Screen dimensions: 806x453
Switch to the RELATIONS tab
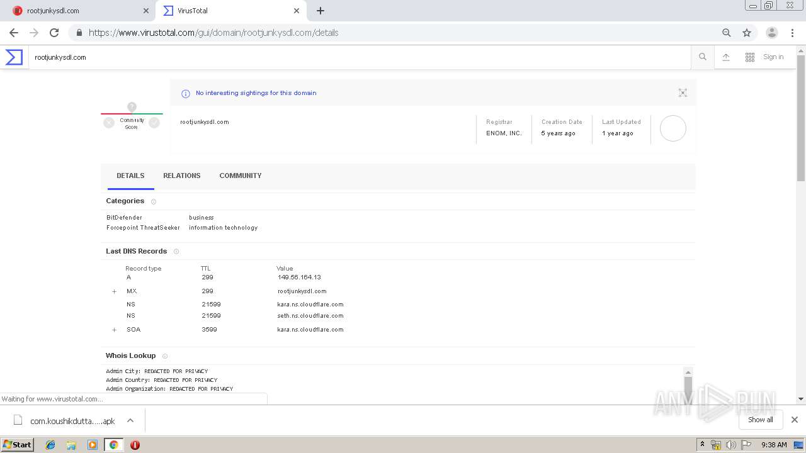(x=182, y=176)
